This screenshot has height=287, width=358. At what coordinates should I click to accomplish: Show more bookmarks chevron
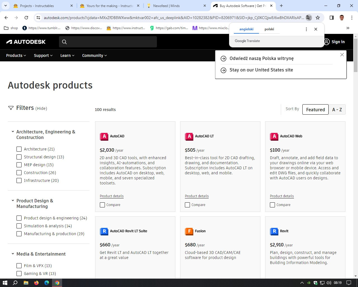[x=348, y=28]
